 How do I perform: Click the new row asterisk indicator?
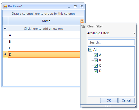pos(5,28)
